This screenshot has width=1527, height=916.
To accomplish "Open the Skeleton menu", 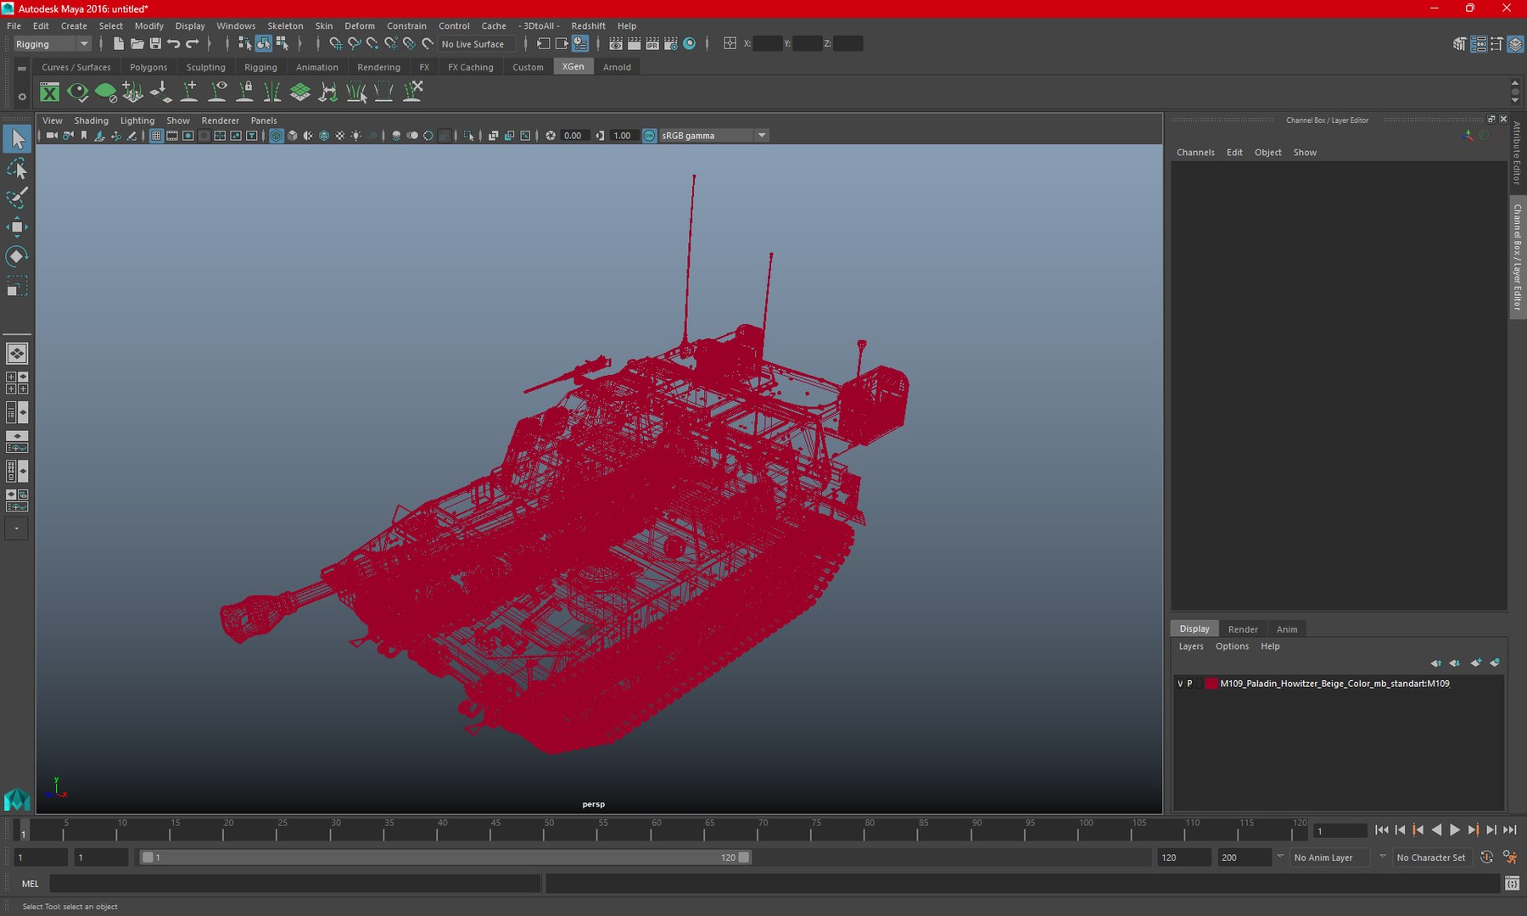I will click(x=285, y=25).
